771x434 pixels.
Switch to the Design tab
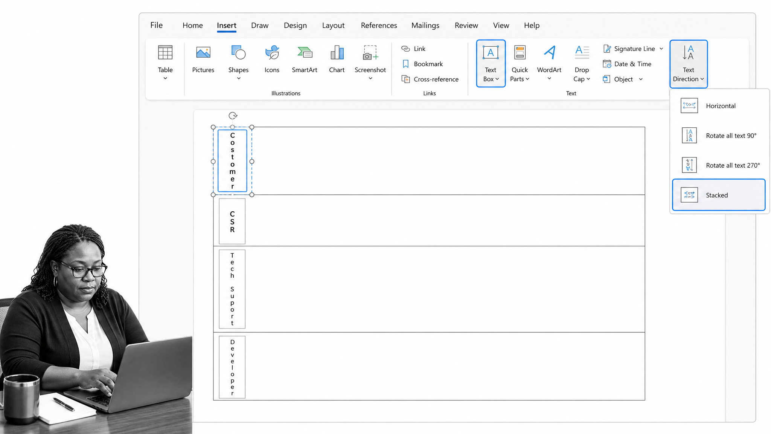tap(295, 25)
